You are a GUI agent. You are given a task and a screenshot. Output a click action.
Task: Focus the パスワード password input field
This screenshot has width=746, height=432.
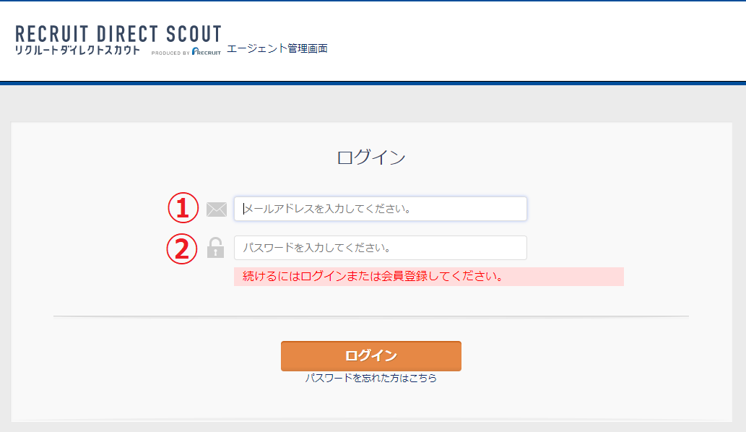tap(380, 248)
